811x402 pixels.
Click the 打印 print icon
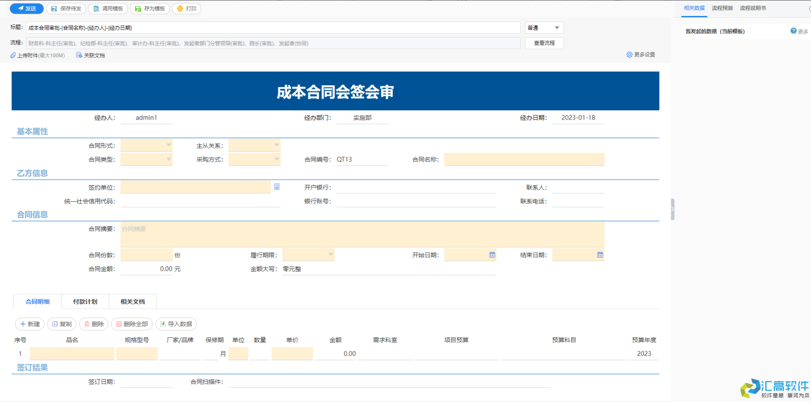[180, 8]
